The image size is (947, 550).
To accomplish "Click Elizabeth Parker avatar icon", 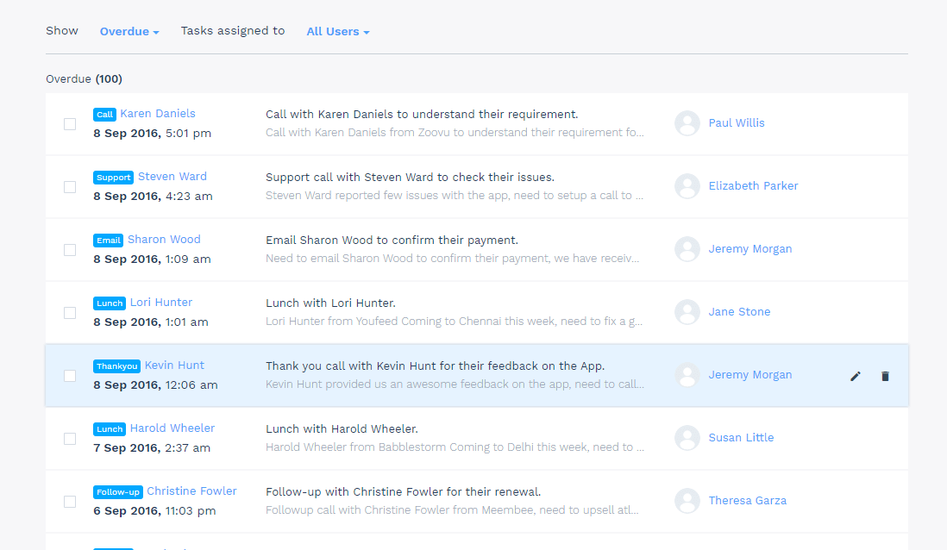I will tap(687, 186).
